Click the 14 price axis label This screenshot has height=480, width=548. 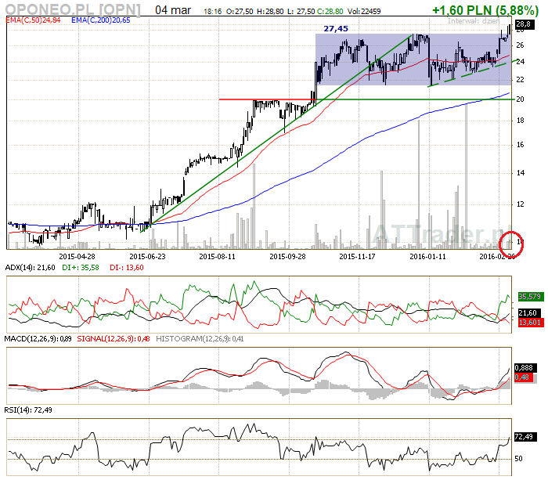pyautogui.click(x=521, y=173)
